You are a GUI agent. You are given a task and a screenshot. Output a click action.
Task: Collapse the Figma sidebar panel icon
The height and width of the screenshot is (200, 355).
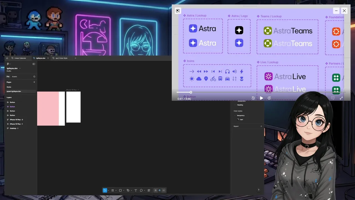[x=34, y=64]
